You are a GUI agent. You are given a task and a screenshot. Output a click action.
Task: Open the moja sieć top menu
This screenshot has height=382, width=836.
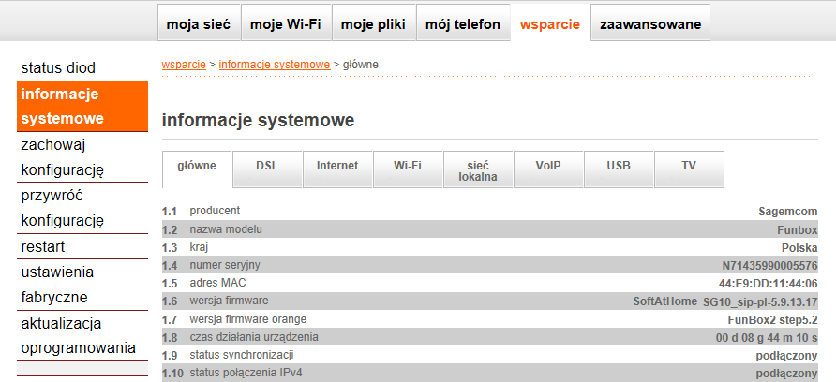[x=199, y=24]
